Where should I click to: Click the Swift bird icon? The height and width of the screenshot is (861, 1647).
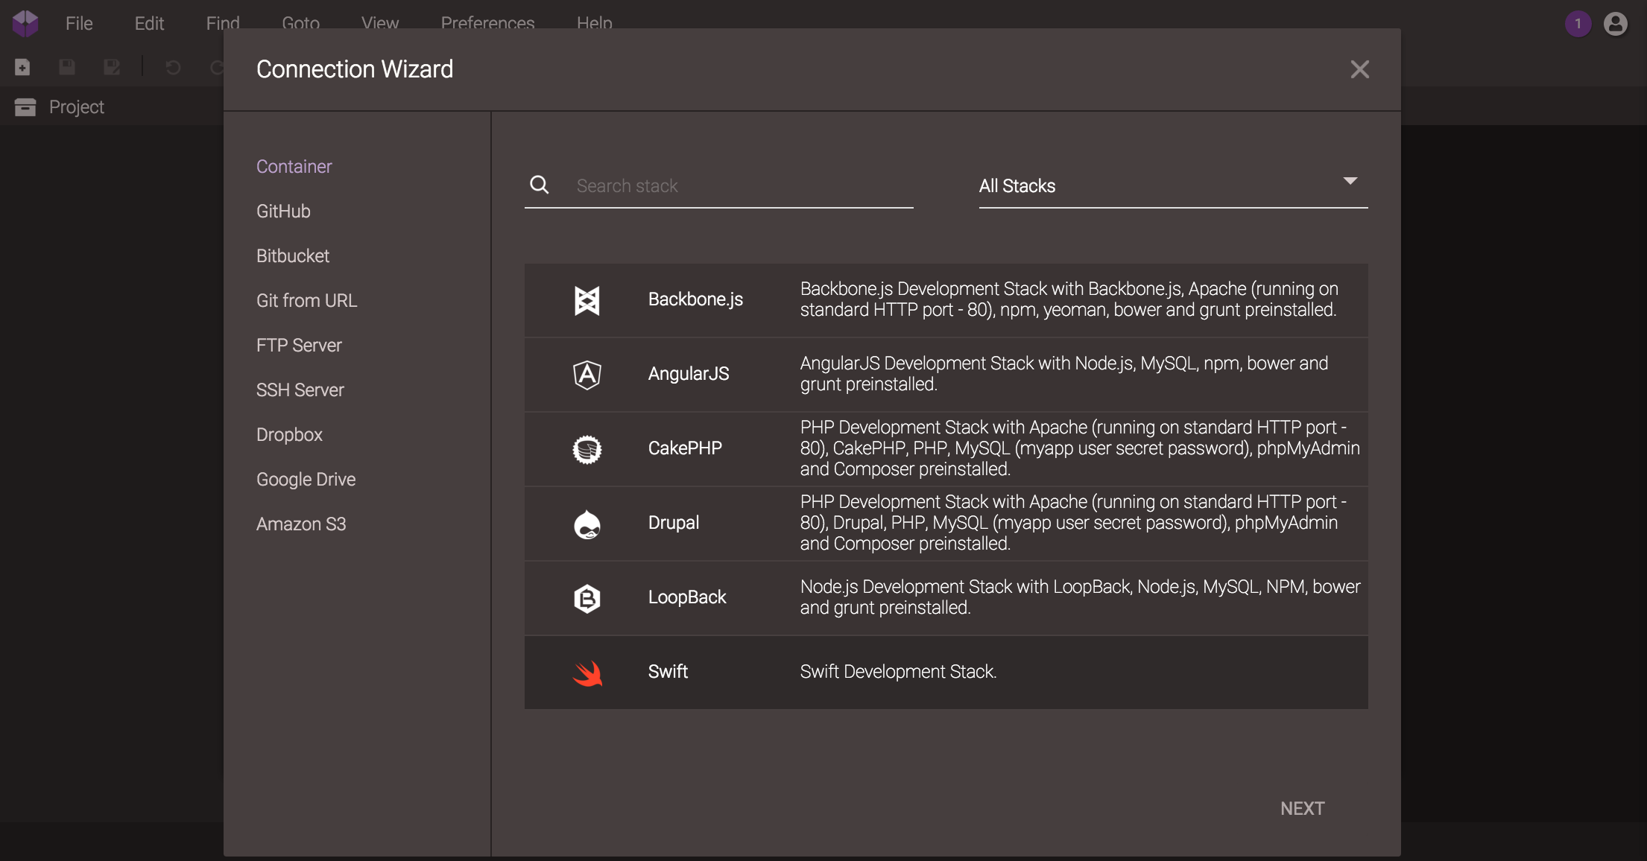(x=587, y=673)
